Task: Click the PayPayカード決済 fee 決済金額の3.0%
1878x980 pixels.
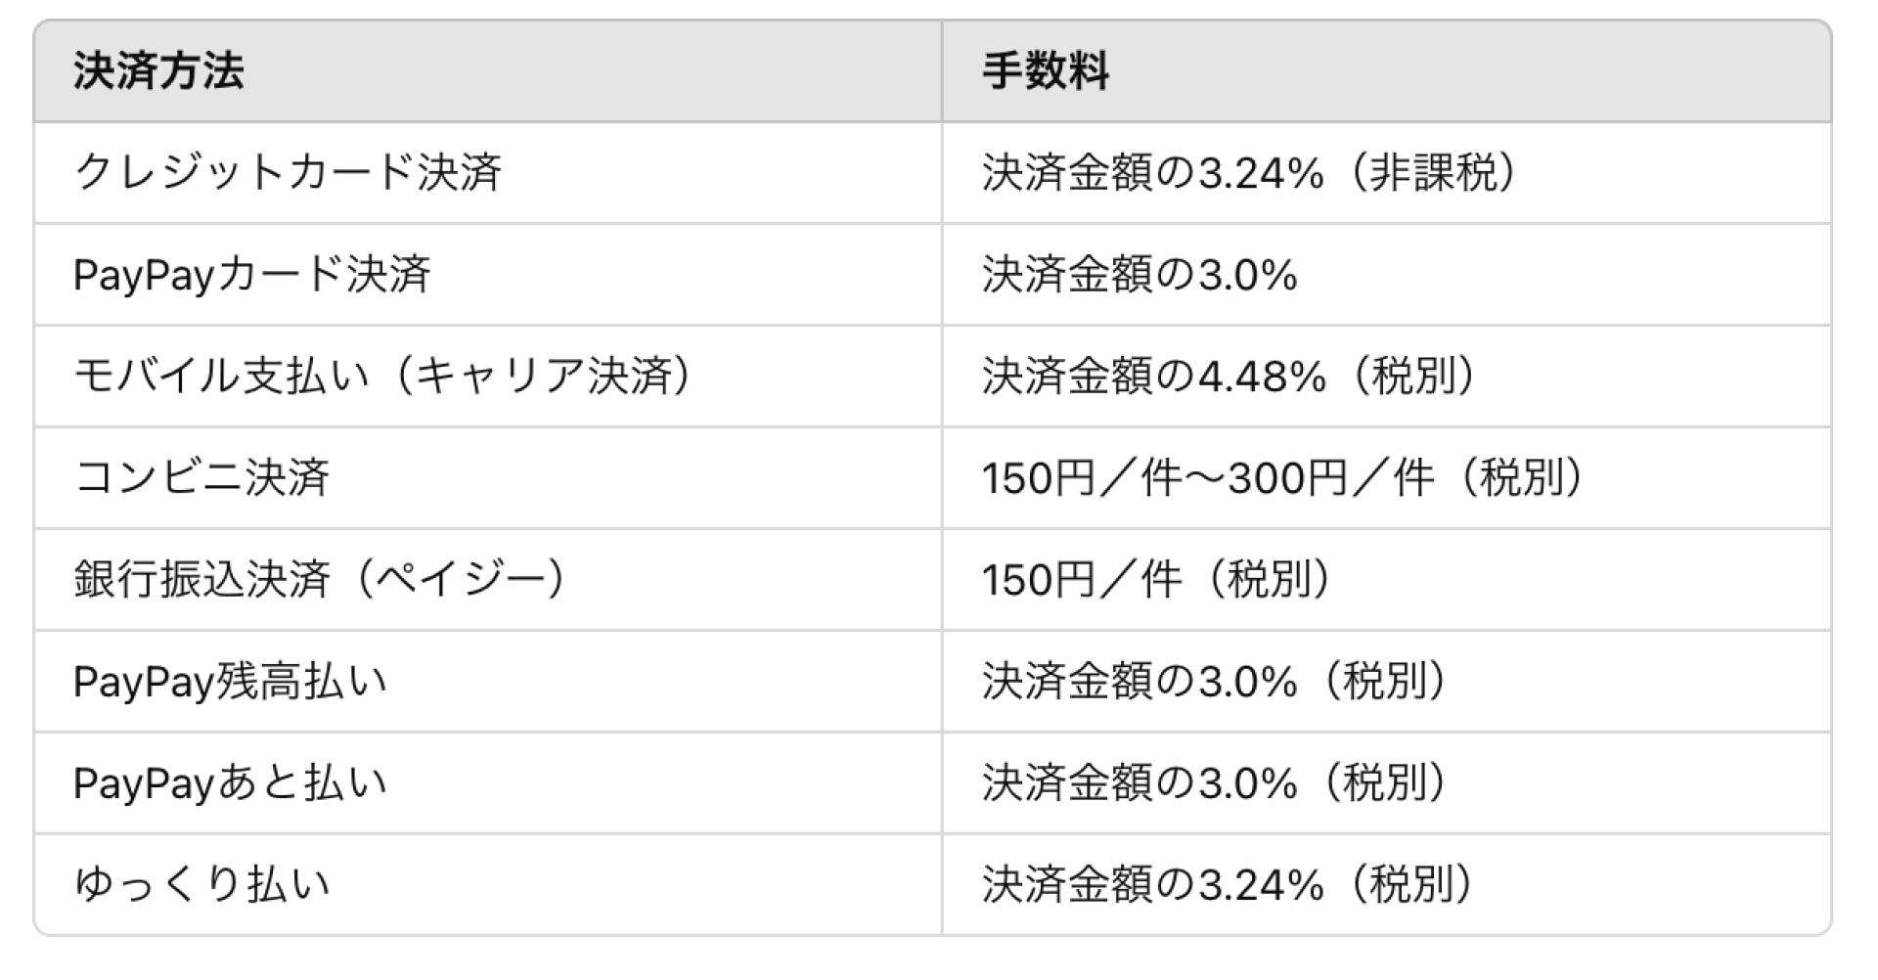Action: point(1386,275)
